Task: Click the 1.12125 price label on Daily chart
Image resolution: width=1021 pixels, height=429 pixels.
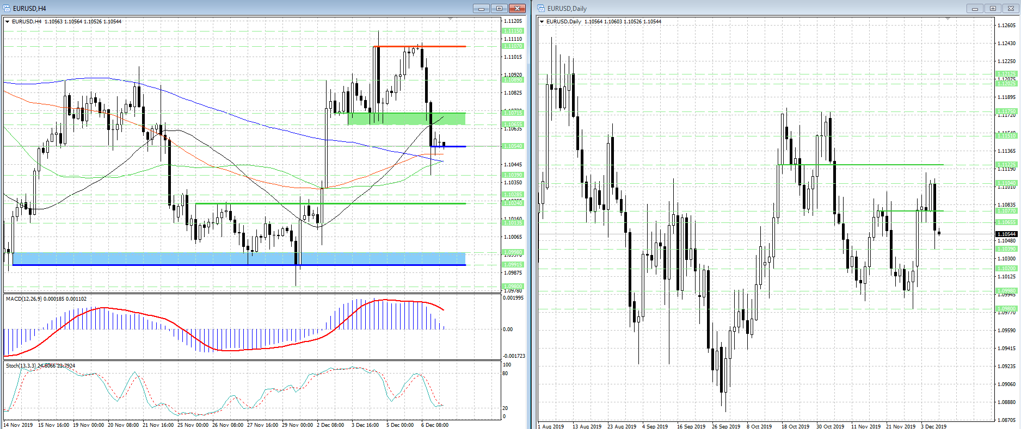Action: coord(1006,74)
